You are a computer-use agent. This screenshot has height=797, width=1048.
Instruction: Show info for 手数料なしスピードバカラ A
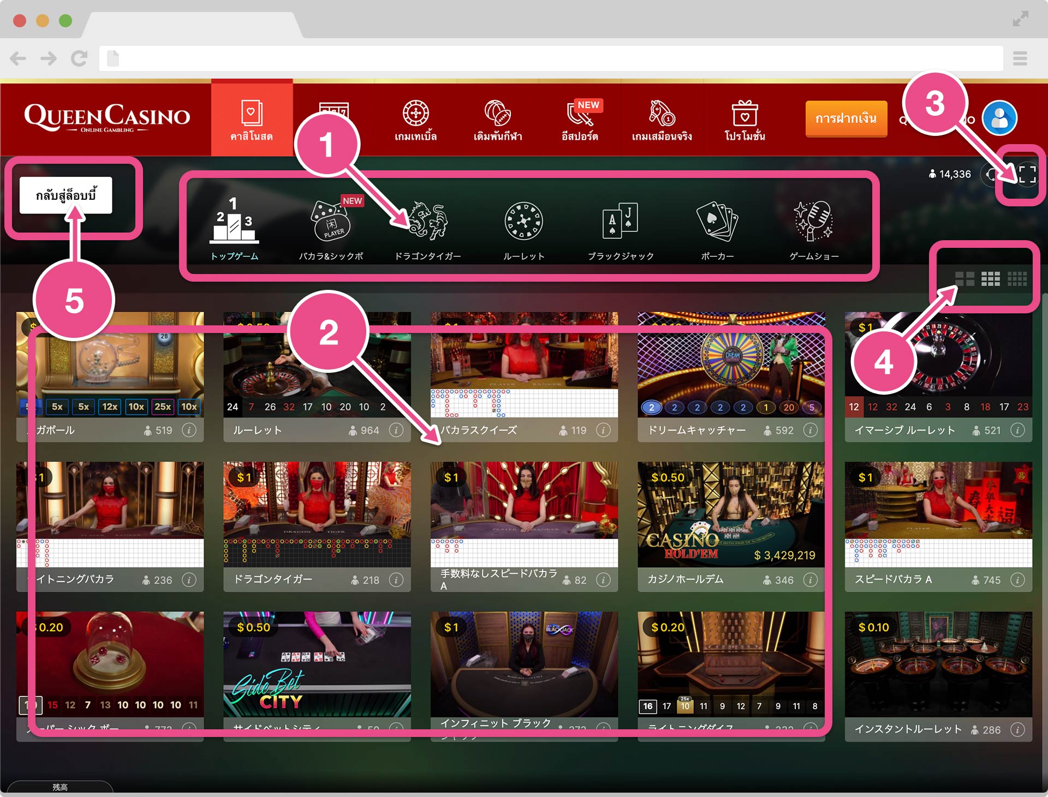coord(603,580)
